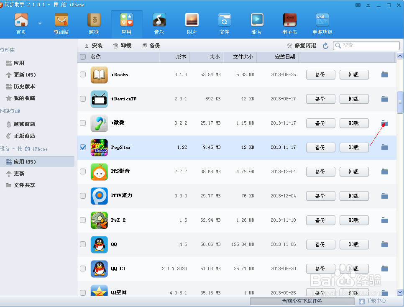Image resolution: width=404 pixels, height=307 pixels.
Task: Check the PvZ 2 row checkbox
Action: (83, 220)
